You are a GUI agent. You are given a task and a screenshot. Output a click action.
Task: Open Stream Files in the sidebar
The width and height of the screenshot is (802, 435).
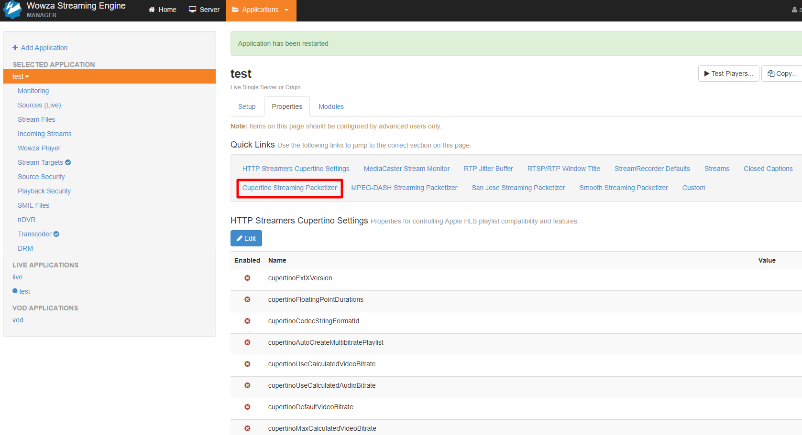[36, 119]
